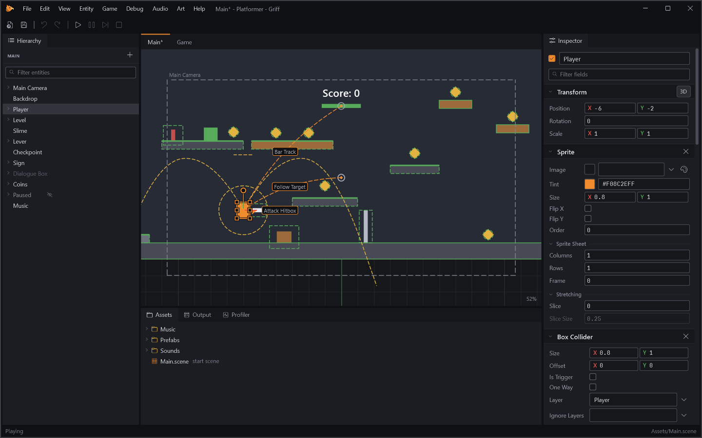Click the open project file icon
702x438 pixels.
point(10,25)
